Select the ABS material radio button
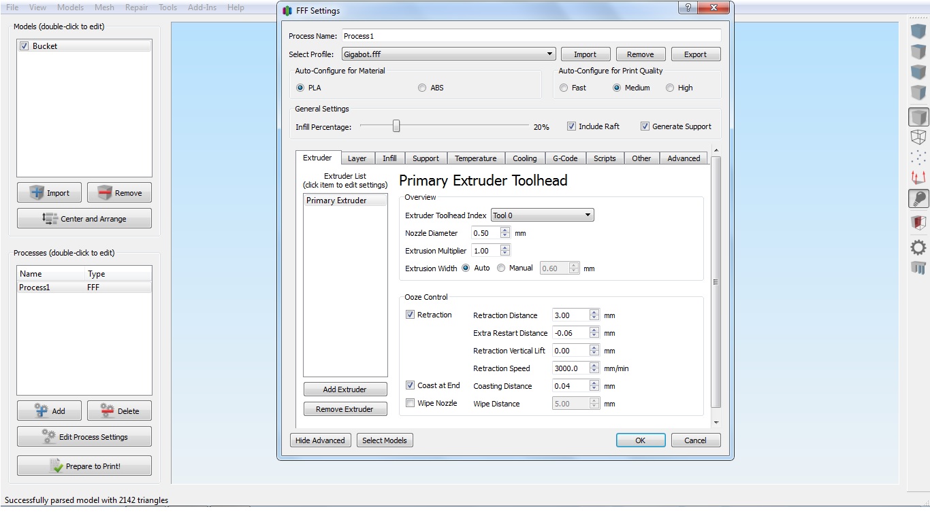 pos(422,88)
